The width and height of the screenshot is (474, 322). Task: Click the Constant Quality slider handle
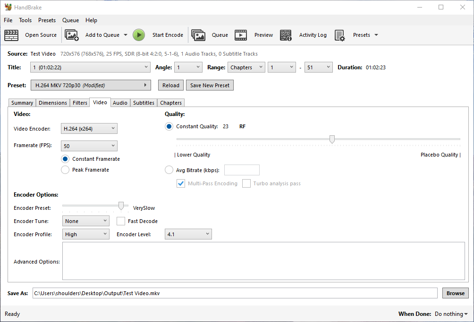point(332,139)
